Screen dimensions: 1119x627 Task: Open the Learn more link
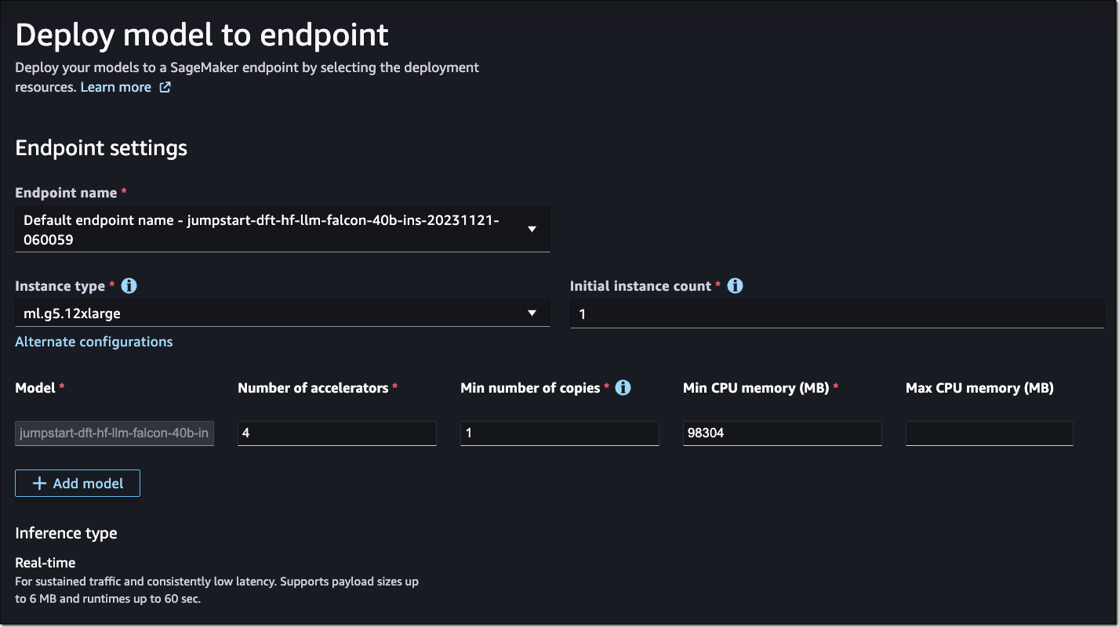[x=115, y=87]
